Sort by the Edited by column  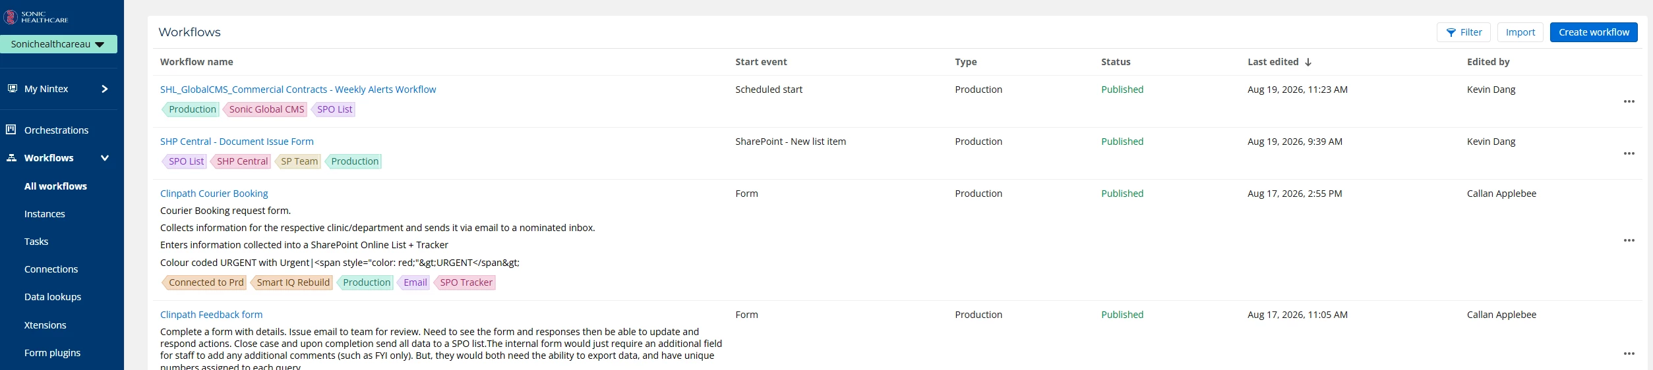click(x=1488, y=62)
